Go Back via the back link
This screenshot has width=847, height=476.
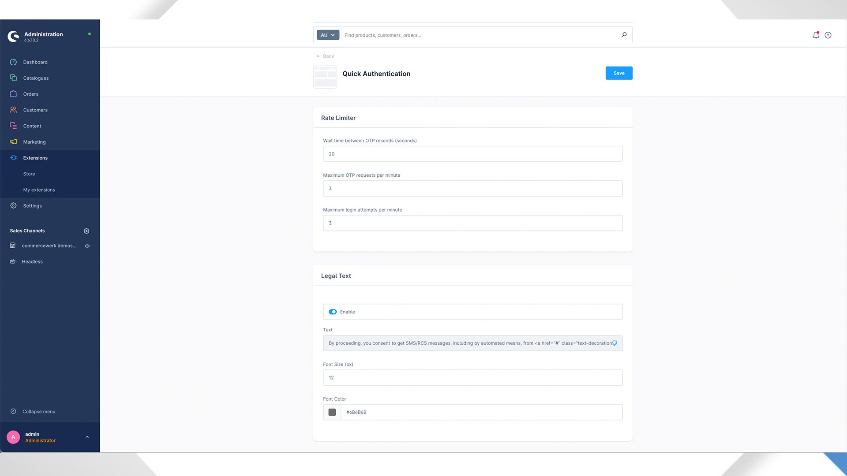tap(325, 56)
